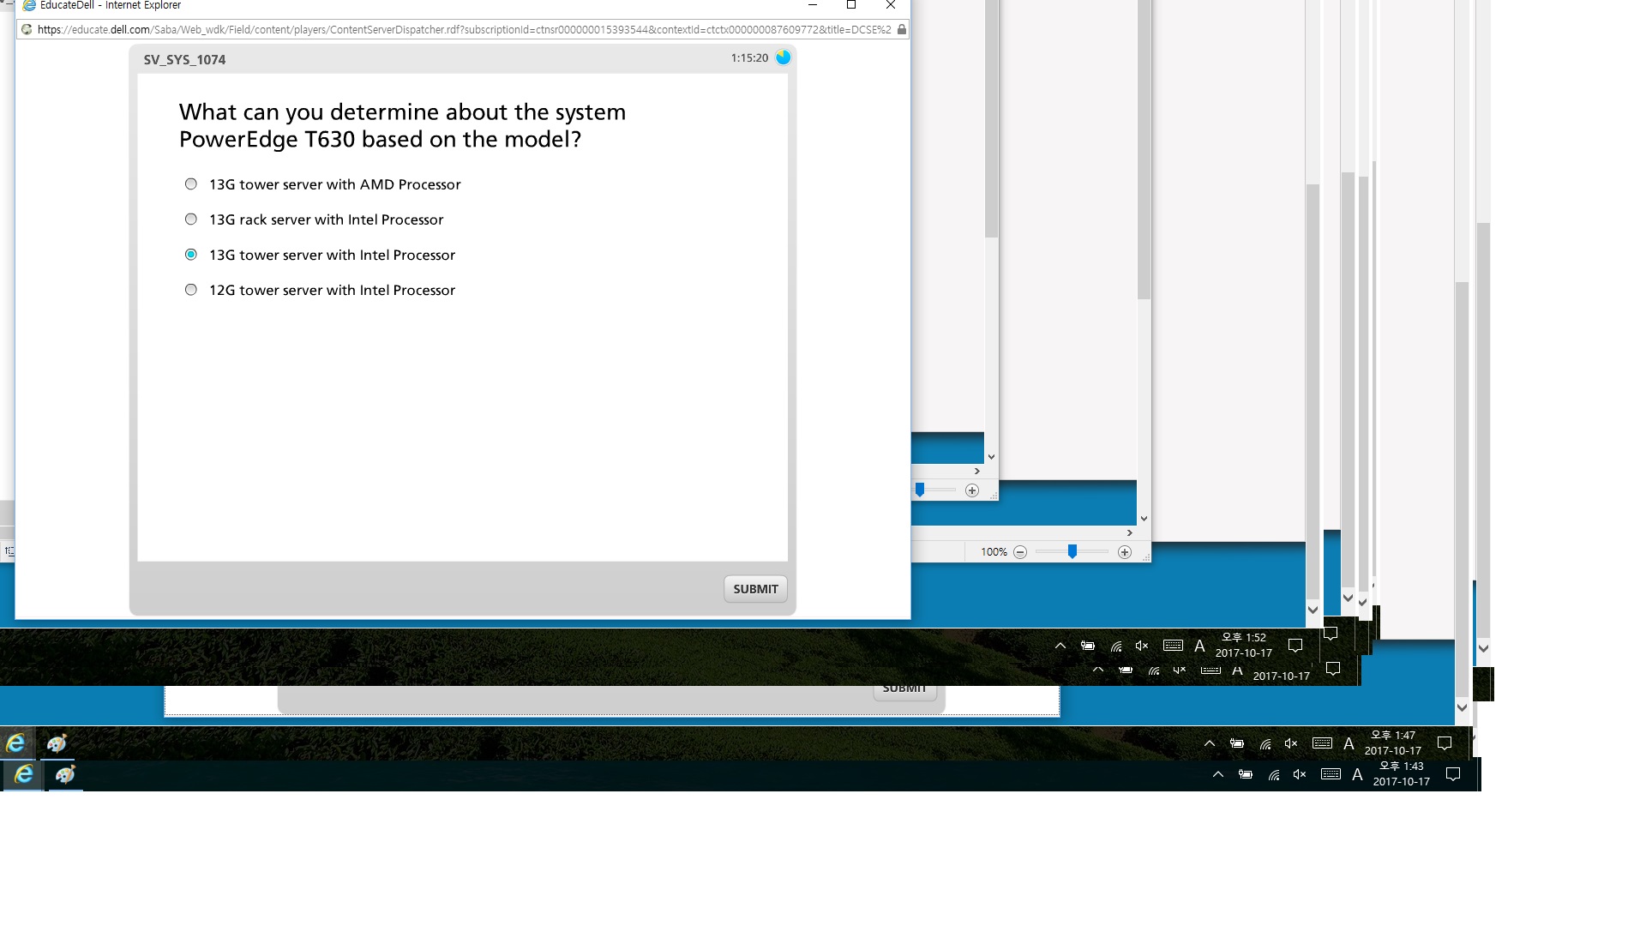Click the zoom out minus icon near 100%

click(1020, 552)
